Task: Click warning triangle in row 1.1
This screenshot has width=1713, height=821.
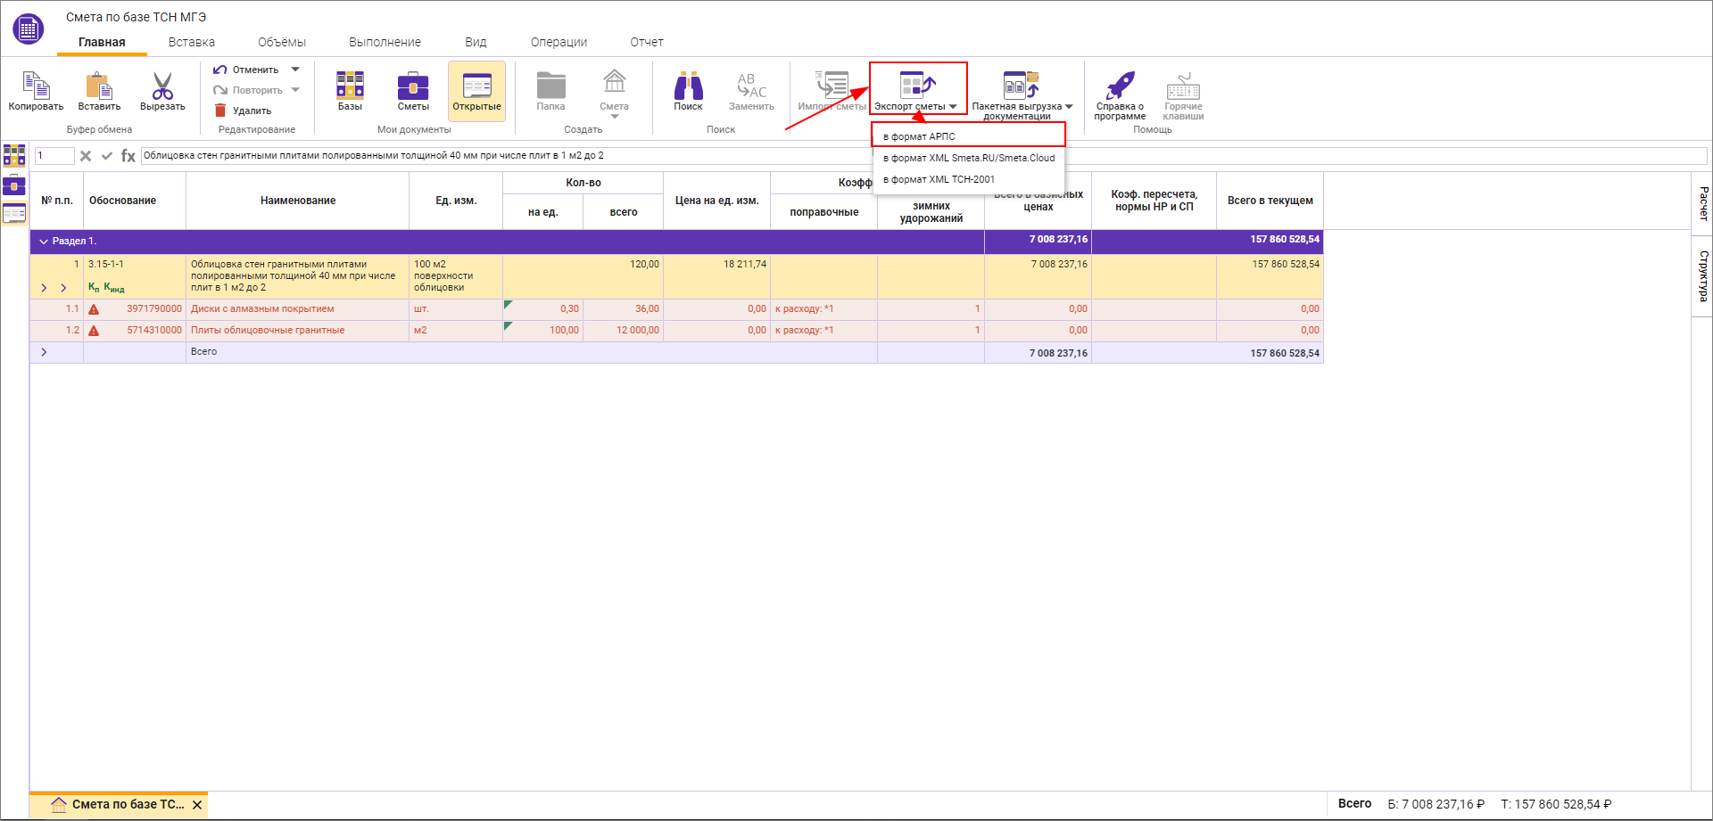Action: pyautogui.click(x=94, y=309)
